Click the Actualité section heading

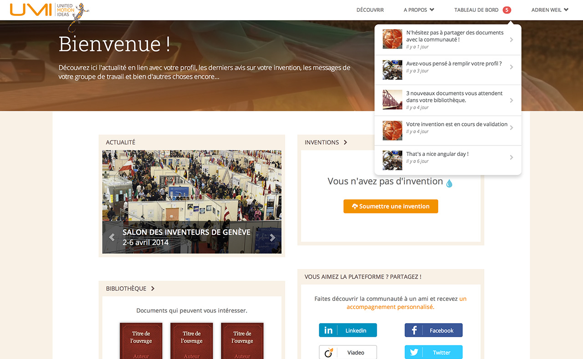pos(121,142)
